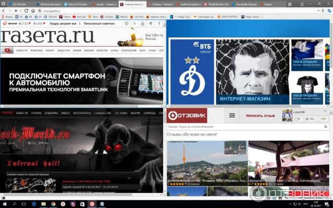Expand the Otzovik user menu arrow
The width and height of the screenshot is (333, 208).
pos(325,111)
